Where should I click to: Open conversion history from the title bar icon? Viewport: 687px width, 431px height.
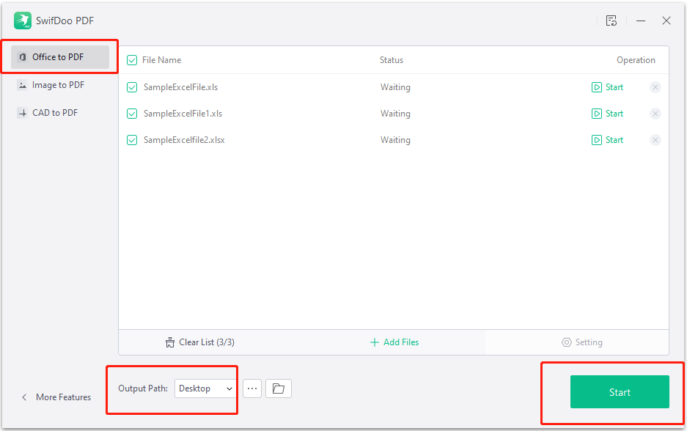pyautogui.click(x=612, y=21)
